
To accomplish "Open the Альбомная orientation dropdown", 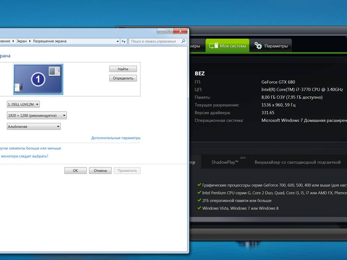I will [34, 126].
